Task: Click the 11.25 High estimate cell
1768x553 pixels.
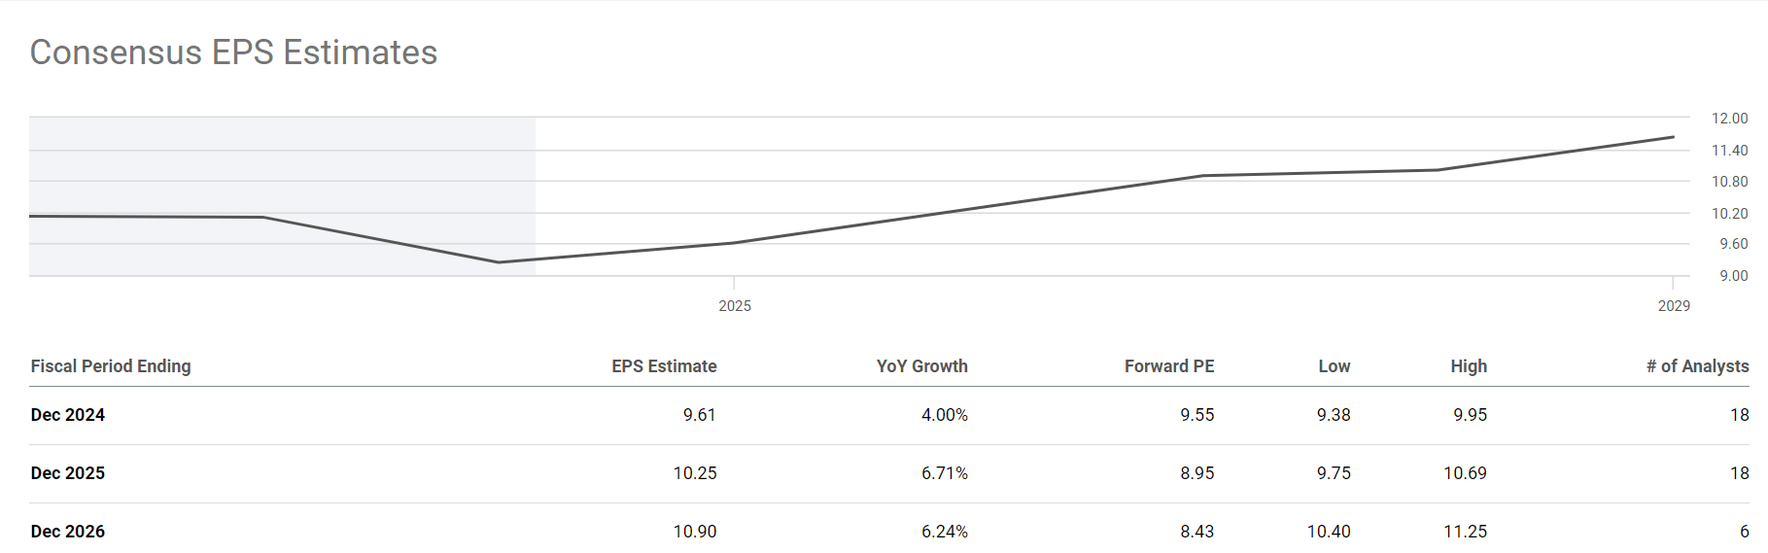Action: 1465,532
